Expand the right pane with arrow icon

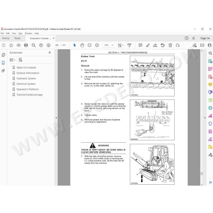pos(211,183)
